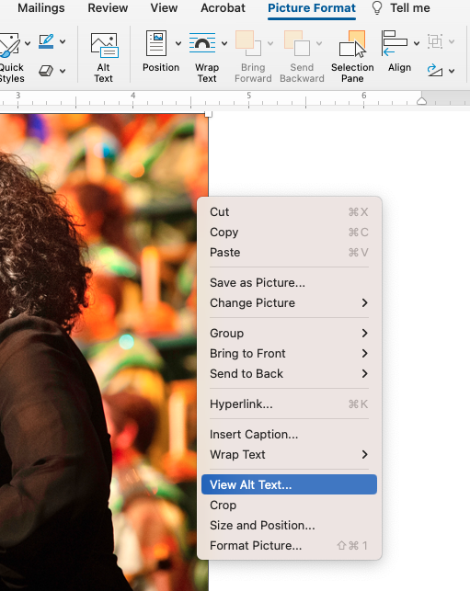Choose View Alt Text from context menu
Viewport: 470px width, 591px height.
tap(289, 484)
